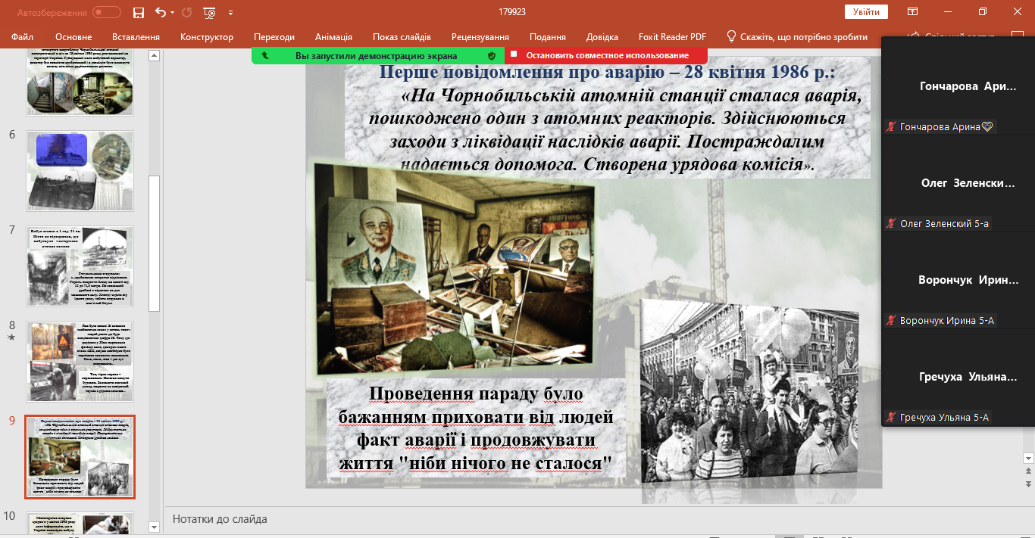Go to the Переходи tab
The height and width of the screenshot is (538, 1035).
274,36
